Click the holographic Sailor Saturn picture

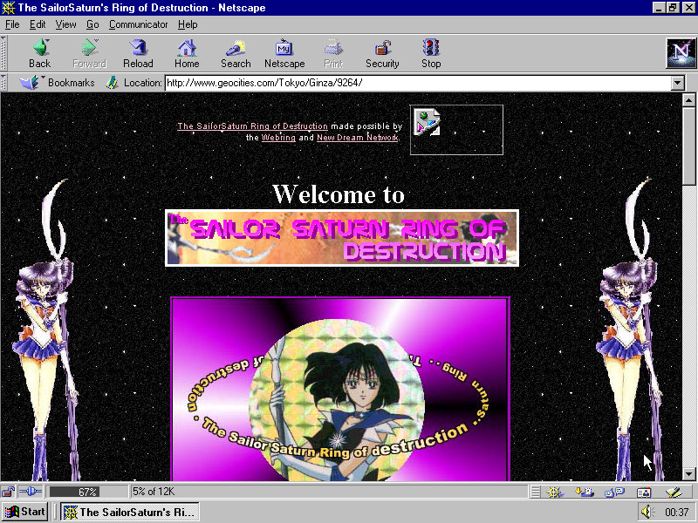340,389
